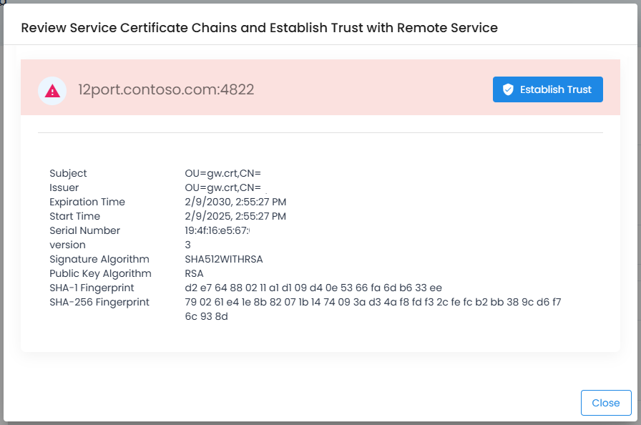Click the Serial Number field label
Screen dimensions: 641x425
(84, 230)
